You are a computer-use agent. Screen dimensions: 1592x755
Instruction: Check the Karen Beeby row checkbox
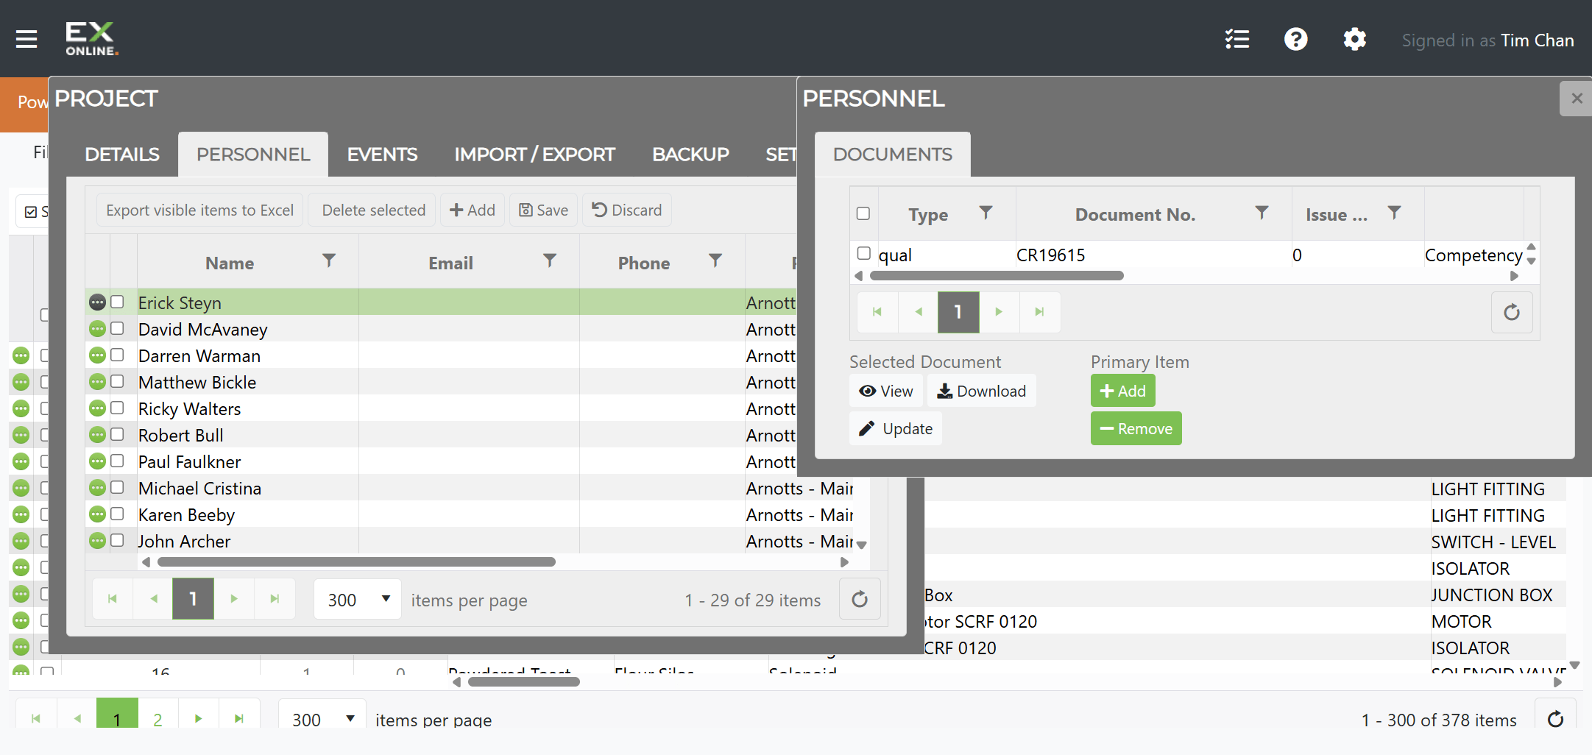click(x=117, y=514)
